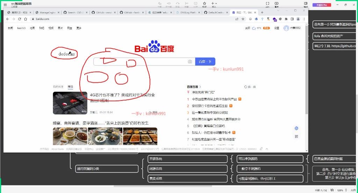
Task: Open hot search item 《狂飙》
Action: (209, 126)
